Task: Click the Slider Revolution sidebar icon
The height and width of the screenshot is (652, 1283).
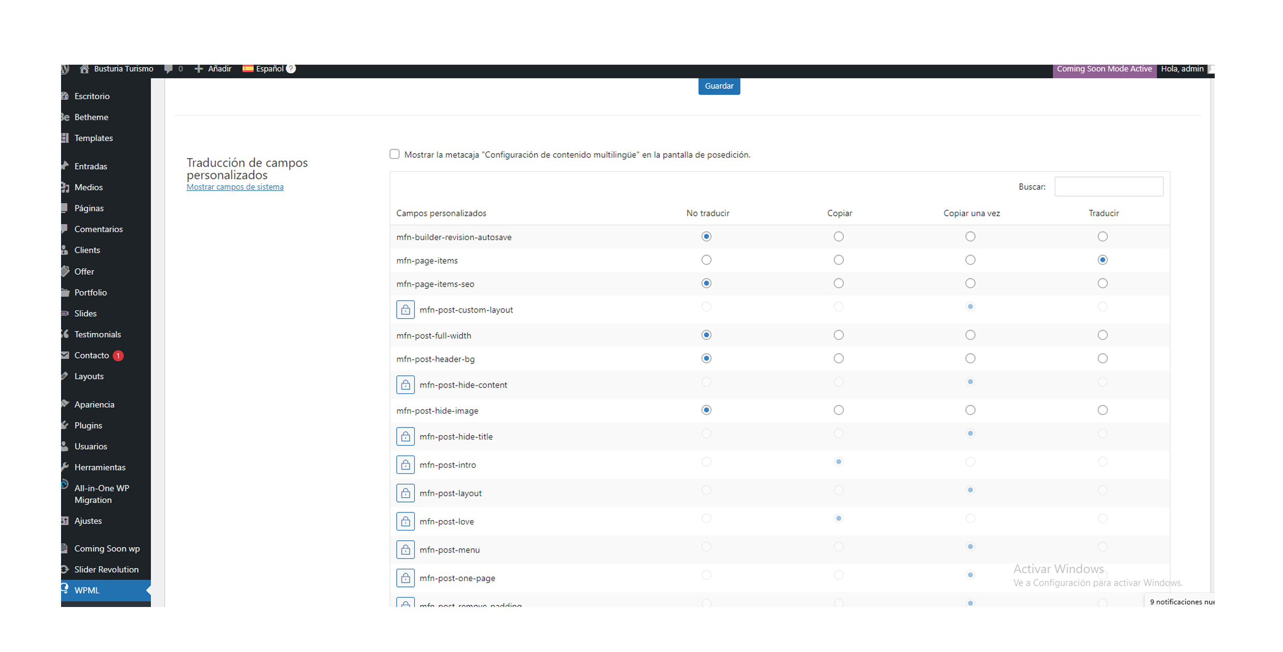Action: pos(65,569)
